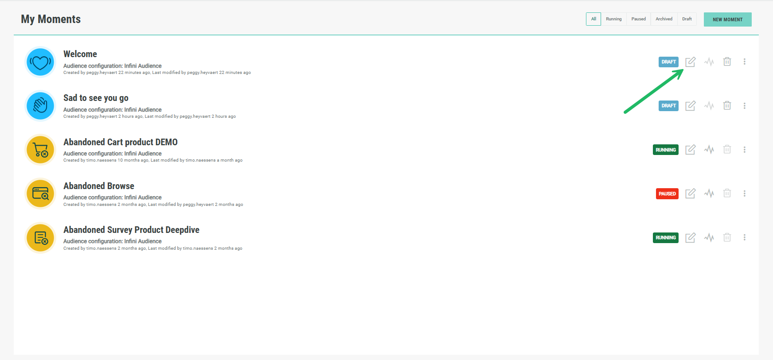Show Archived moments tab
This screenshot has width=773, height=360.
tap(664, 19)
